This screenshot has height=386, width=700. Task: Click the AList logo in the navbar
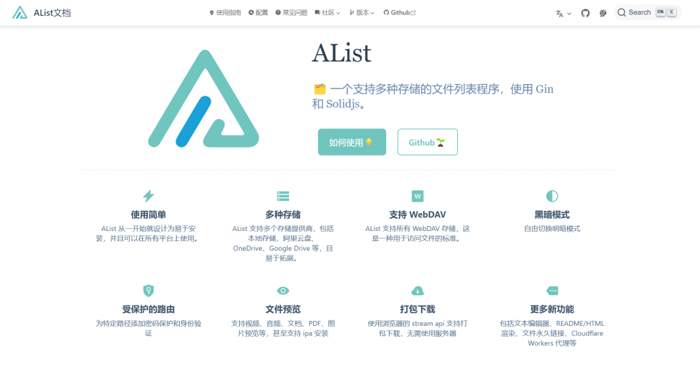[x=20, y=12]
